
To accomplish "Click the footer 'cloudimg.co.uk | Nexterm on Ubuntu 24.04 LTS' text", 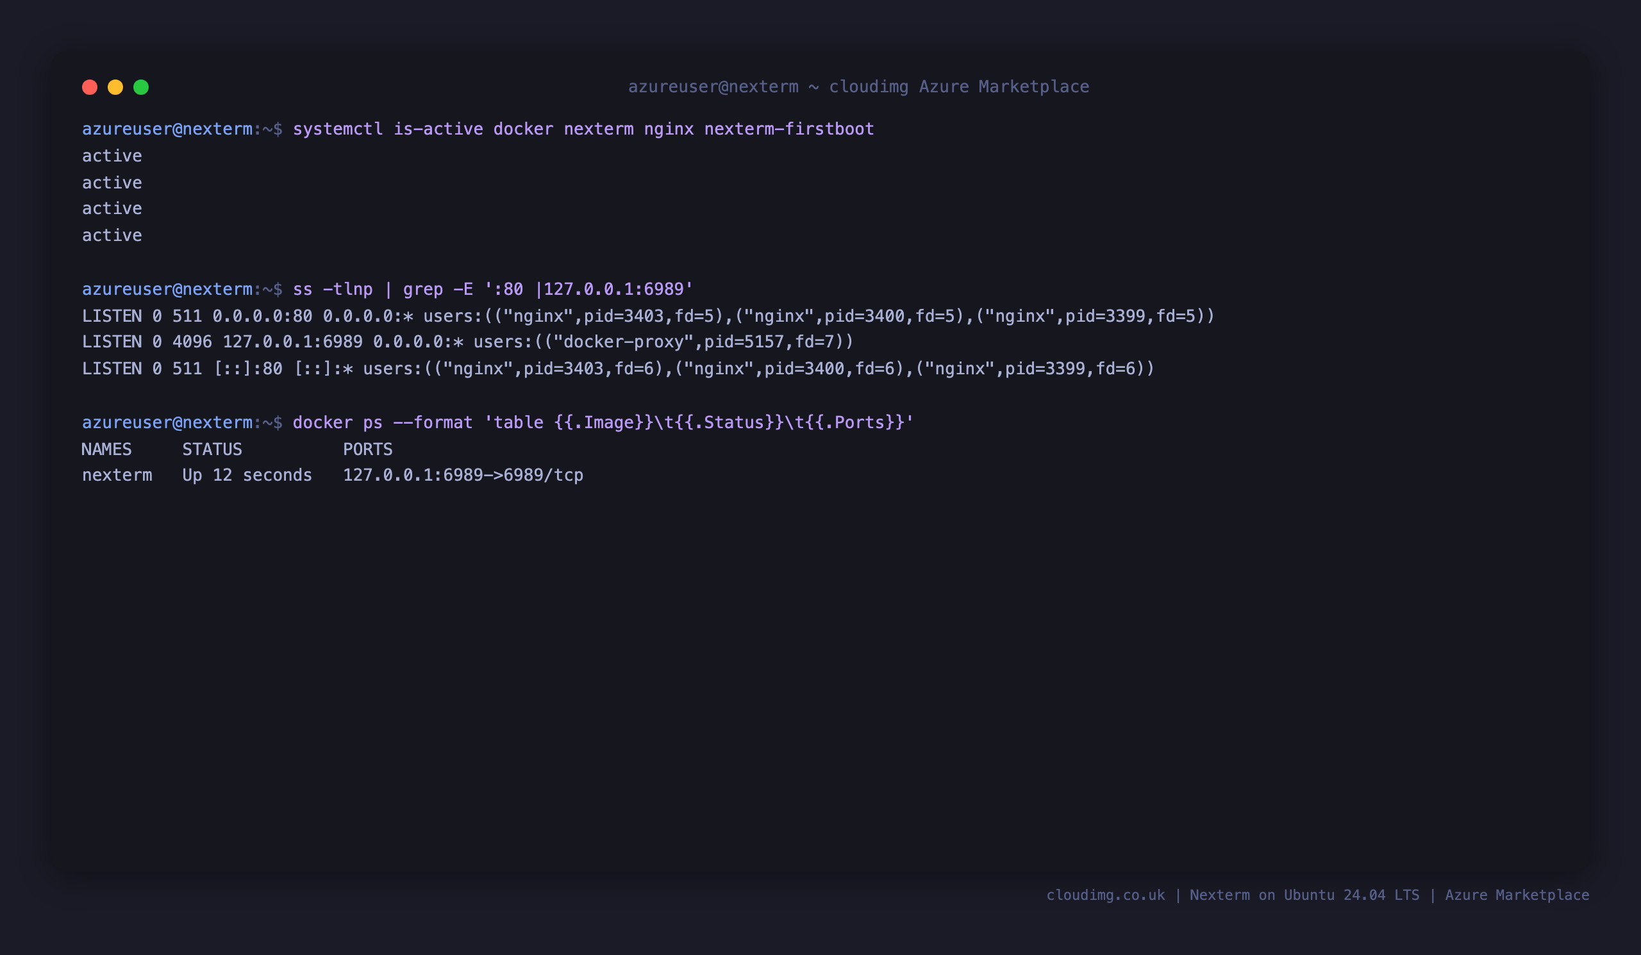I will pos(1233,895).
